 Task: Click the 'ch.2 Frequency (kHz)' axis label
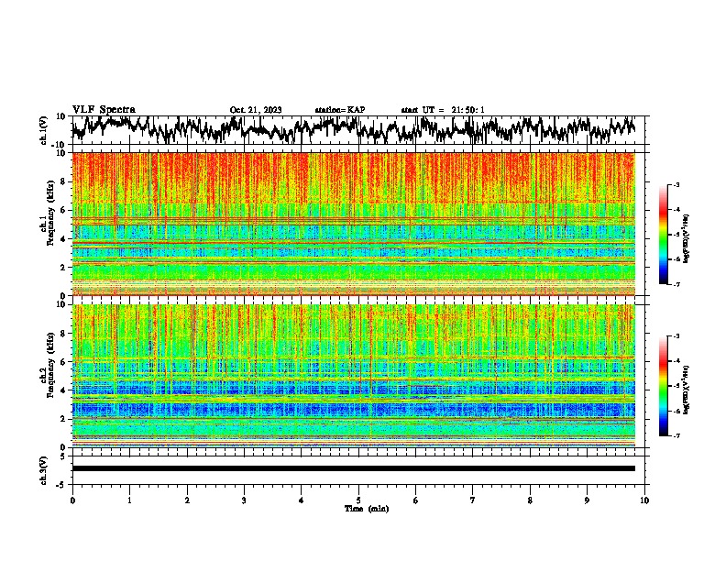[47, 365]
